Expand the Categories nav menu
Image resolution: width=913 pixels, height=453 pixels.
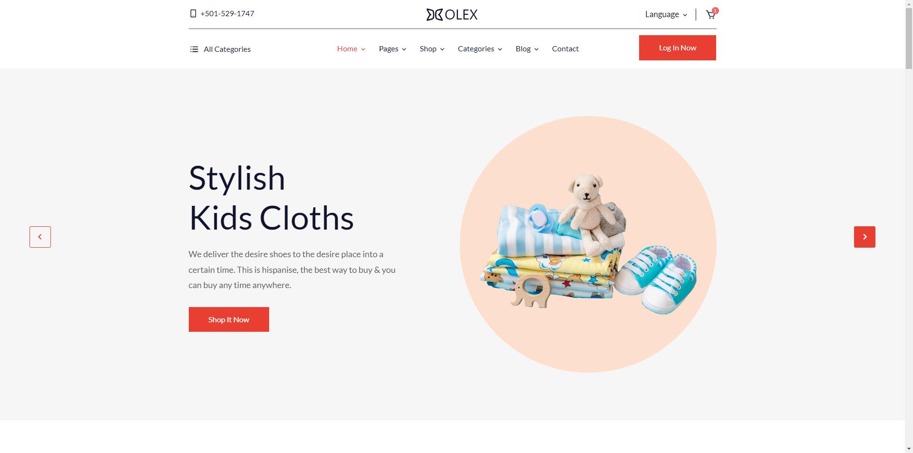[x=480, y=49]
